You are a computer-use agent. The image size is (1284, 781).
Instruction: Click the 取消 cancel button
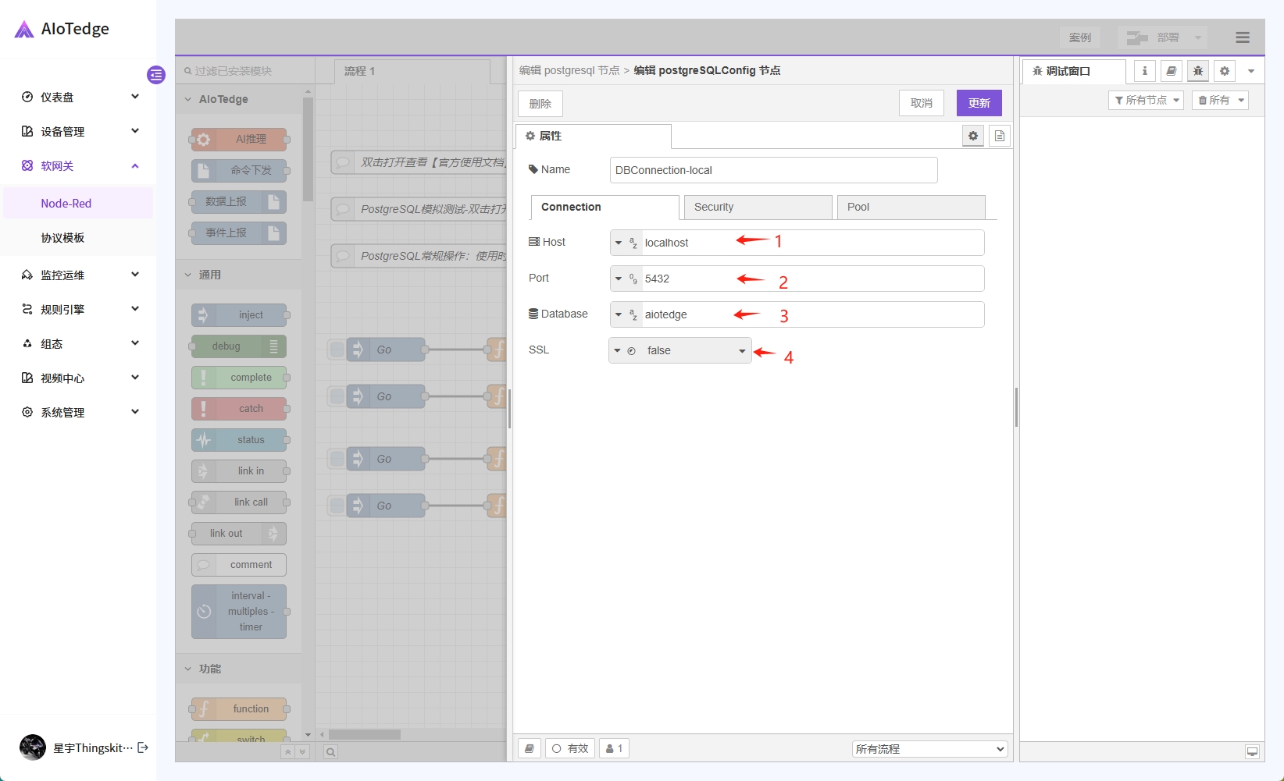921,103
